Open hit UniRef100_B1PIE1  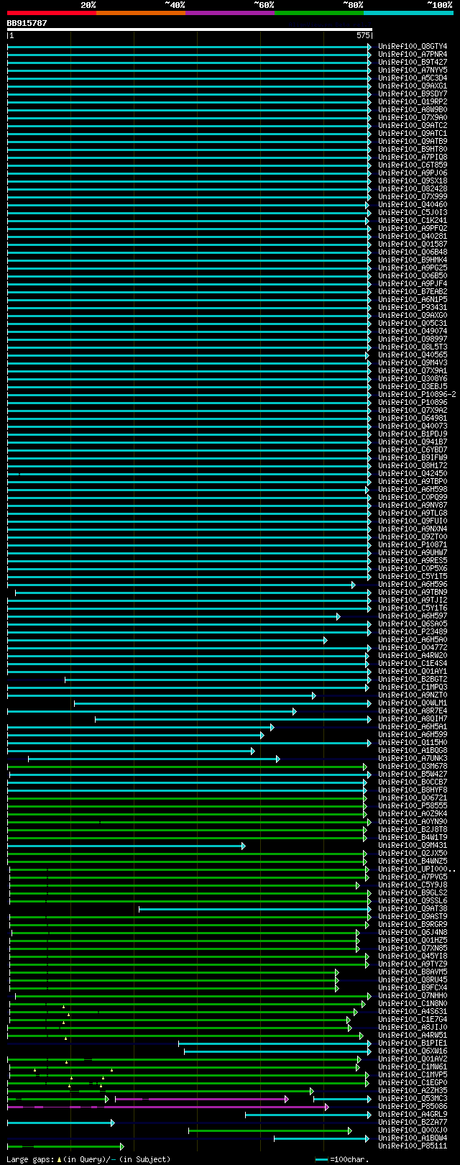click(x=413, y=1043)
